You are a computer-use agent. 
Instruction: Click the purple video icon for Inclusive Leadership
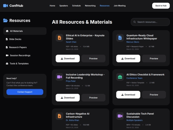click(x=60, y=77)
